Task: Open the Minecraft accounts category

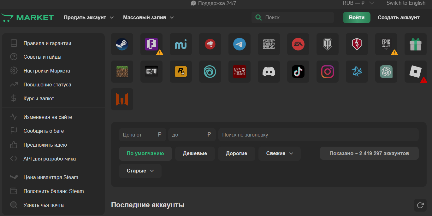Action: [122, 72]
